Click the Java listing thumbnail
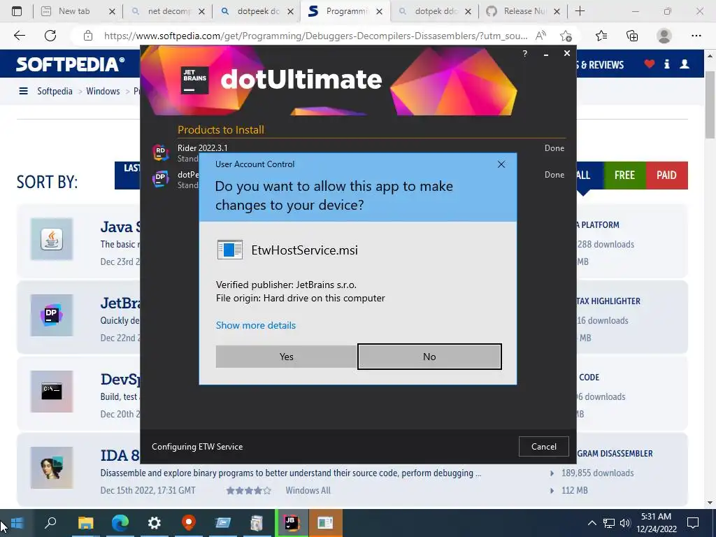 click(52, 239)
